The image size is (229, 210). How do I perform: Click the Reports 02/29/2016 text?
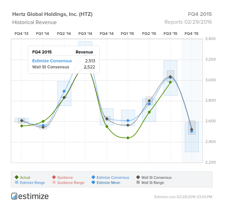pos(188,22)
